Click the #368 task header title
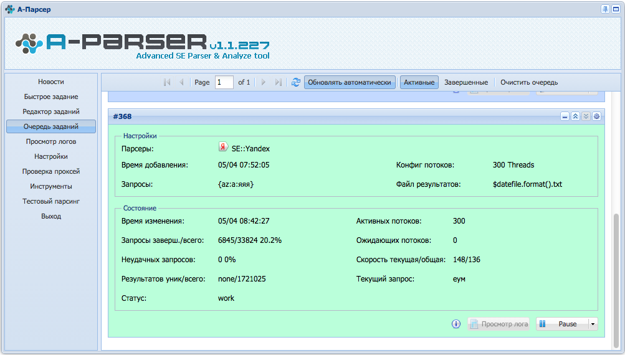 [x=122, y=116]
